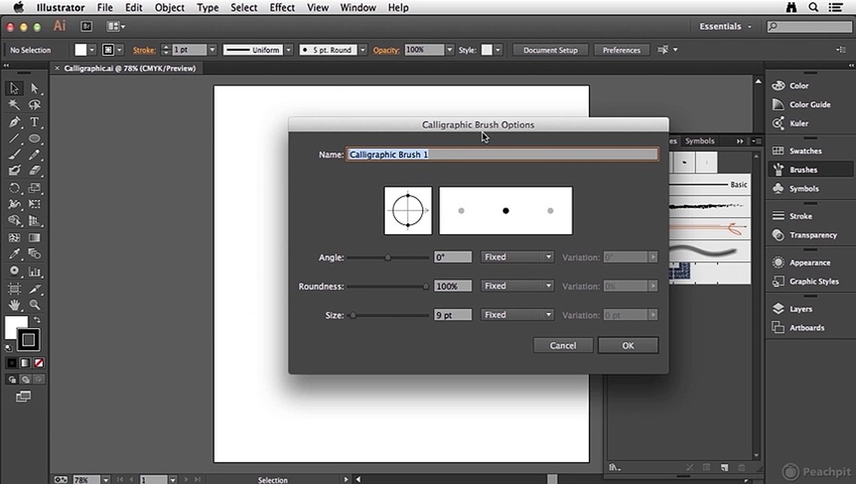Click the Document Setup button
The width and height of the screenshot is (856, 484).
click(x=550, y=50)
